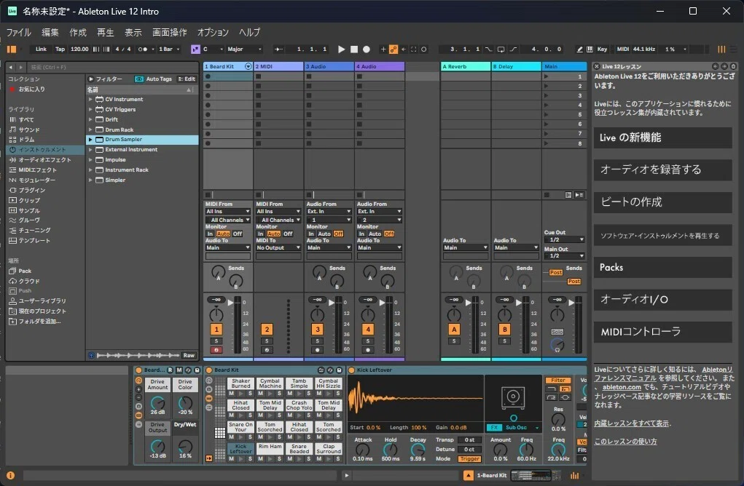This screenshot has height=486, width=744.
Task: Open the ファイル menu
Action: pos(18,32)
